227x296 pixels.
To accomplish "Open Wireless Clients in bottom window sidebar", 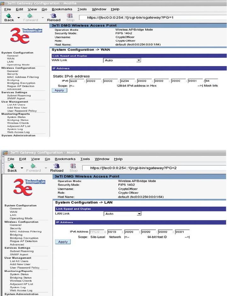I will click(x=21, y=281).
